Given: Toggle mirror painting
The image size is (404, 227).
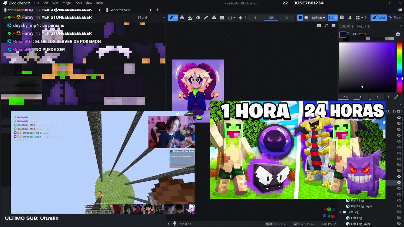Looking at the screenshot, I should click(331, 18).
